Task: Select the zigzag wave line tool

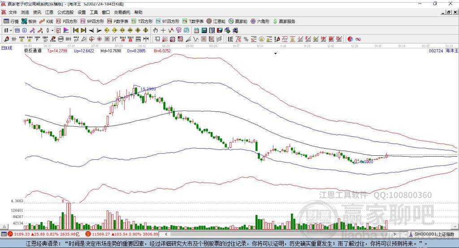Action: pyautogui.click(x=196, y=39)
